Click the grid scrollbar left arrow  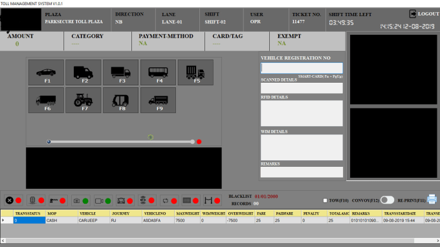(x=3, y=241)
